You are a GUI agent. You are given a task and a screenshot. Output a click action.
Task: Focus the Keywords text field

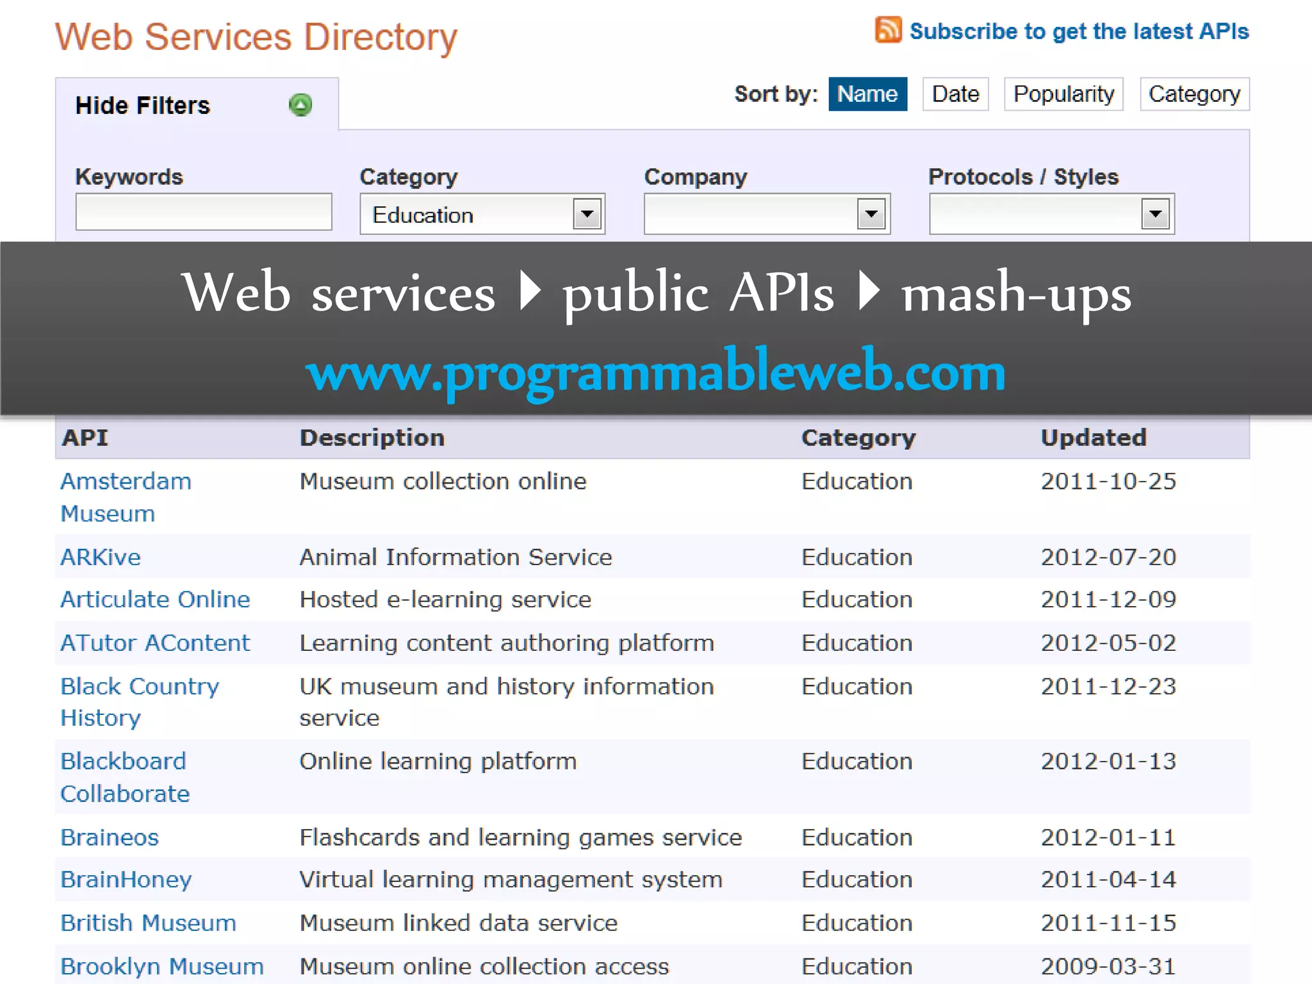click(x=204, y=211)
